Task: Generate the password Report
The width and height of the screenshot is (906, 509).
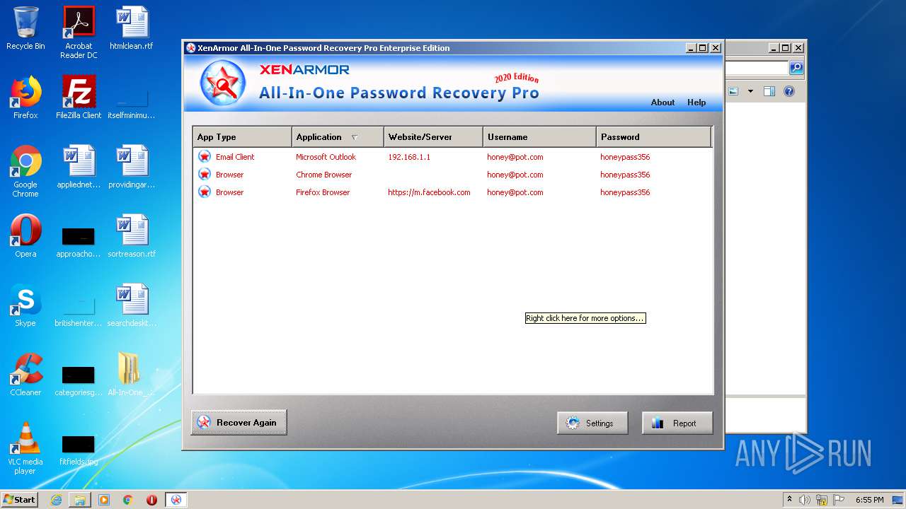Action: coord(677,423)
